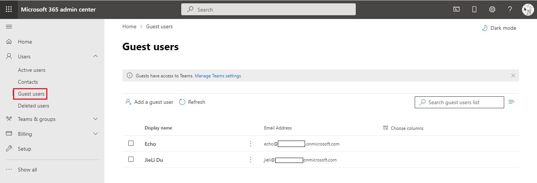Expand the Billing section chevron
Screen dimensions: 537x183
(x=95, y=134)
